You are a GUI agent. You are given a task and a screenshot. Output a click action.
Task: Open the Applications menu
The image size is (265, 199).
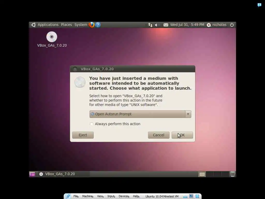48,25
